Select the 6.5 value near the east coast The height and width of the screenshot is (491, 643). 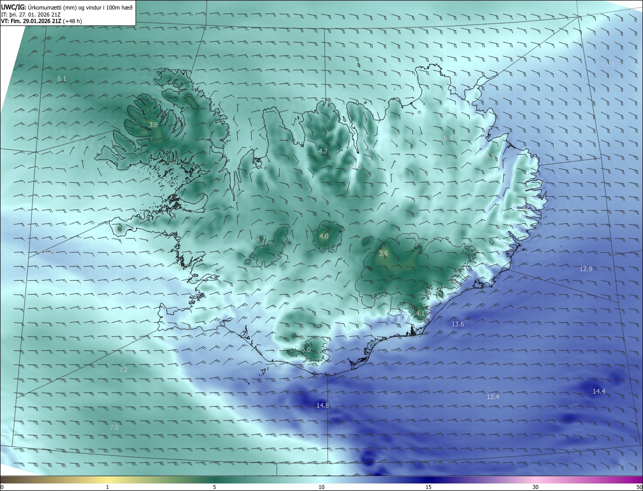coord(490,157)
